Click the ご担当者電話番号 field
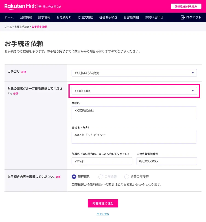 167,161
